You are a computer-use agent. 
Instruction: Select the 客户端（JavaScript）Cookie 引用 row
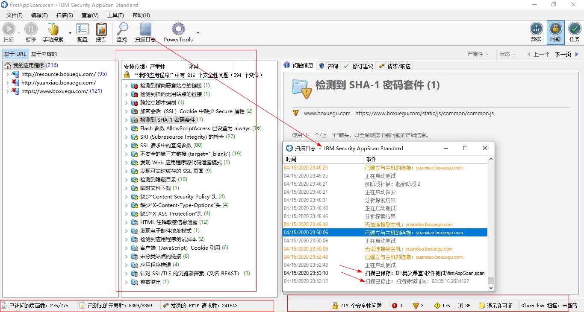click(180, 248)
